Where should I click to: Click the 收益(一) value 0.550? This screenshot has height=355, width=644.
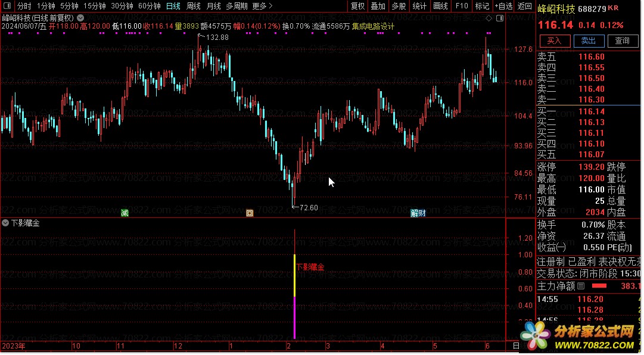594,247
